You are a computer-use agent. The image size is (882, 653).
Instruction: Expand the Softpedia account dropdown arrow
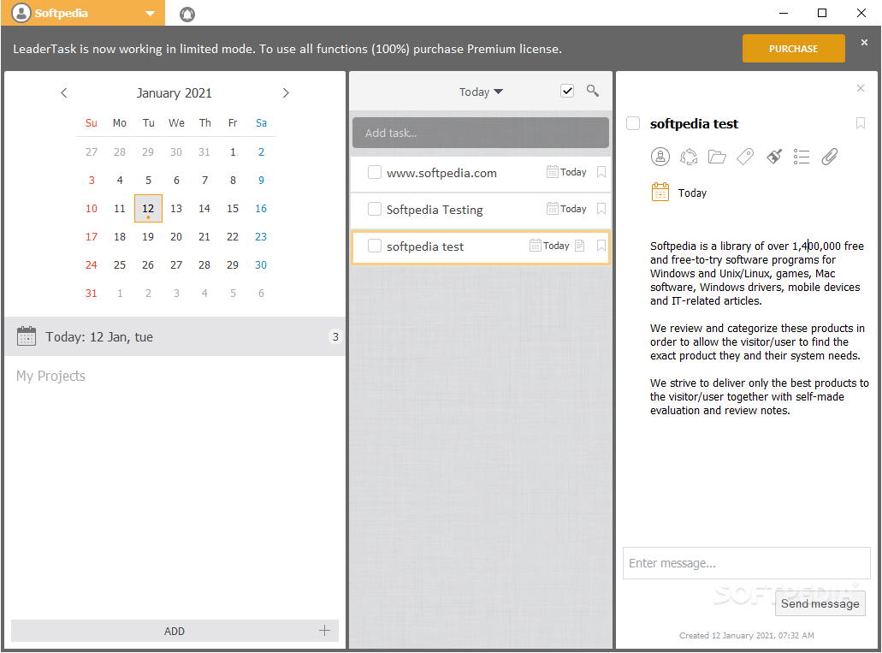(x=150, y=14)
